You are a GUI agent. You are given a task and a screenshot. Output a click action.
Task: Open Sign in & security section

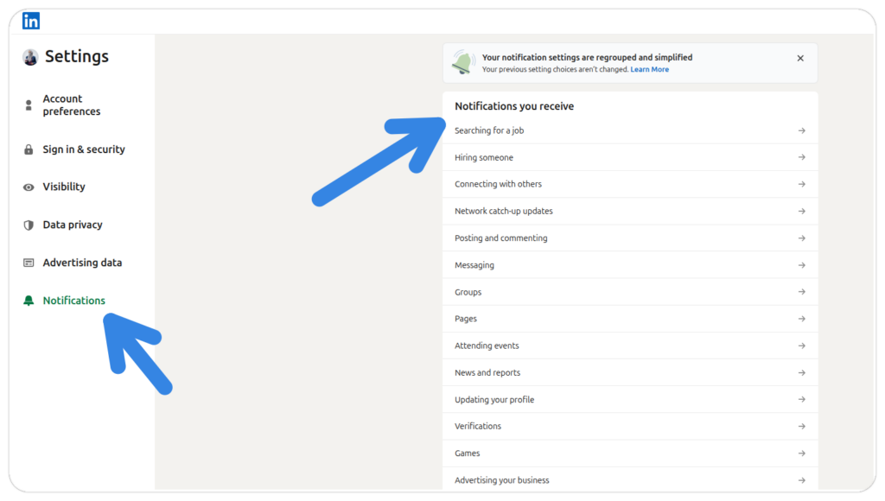tap(84, 149)
